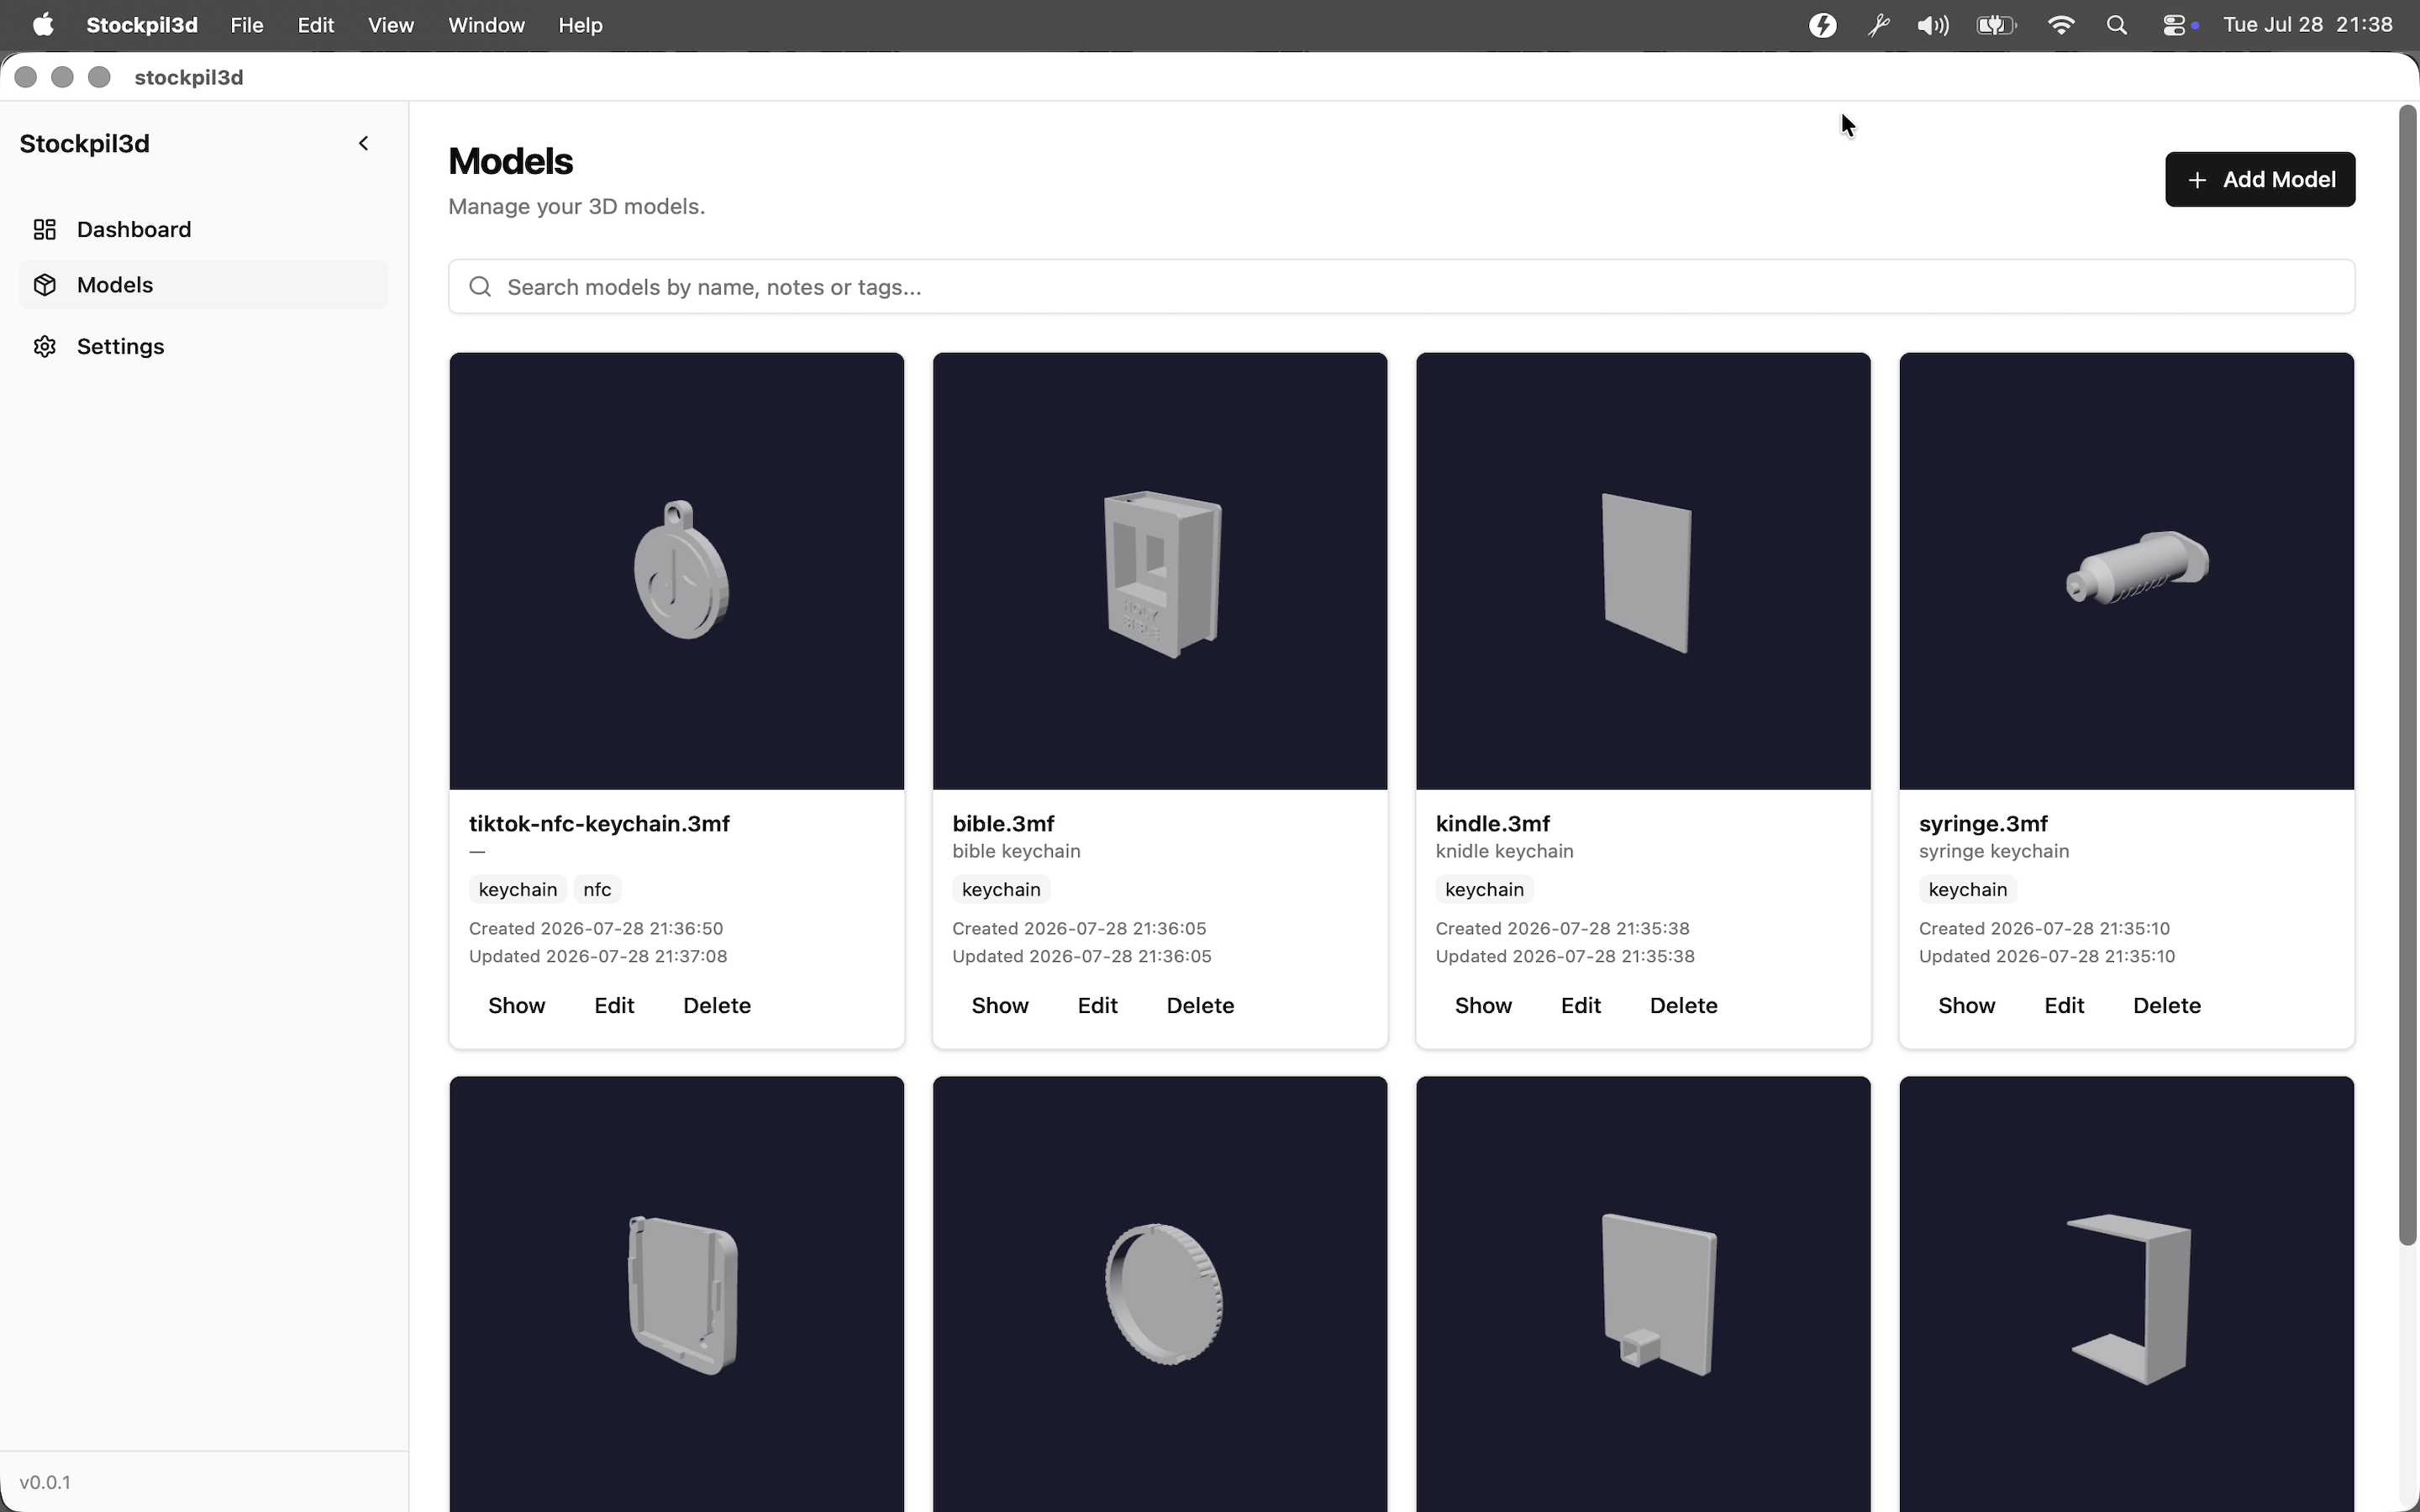Viewport: 2420px width, 1512px height.
Task: Click the syringe.3mf title text
Action: point(1983,823)
